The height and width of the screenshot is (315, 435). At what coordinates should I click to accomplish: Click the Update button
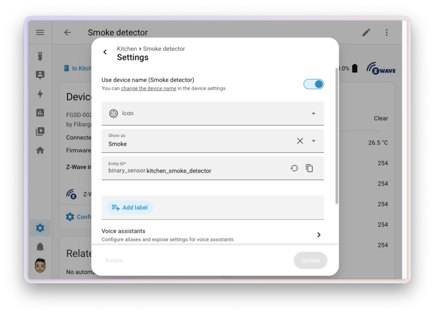point(311,261)
